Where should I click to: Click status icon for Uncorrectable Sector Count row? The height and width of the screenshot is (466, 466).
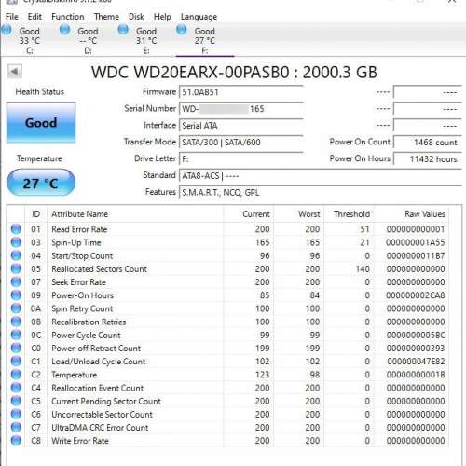pos(16,414)
